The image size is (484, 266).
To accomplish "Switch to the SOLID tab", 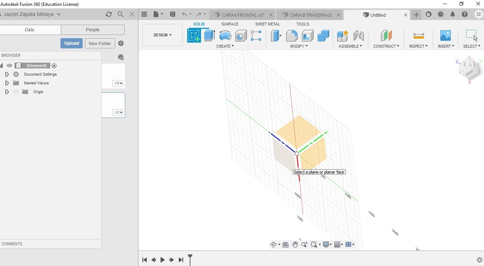I will pos(199,24).
